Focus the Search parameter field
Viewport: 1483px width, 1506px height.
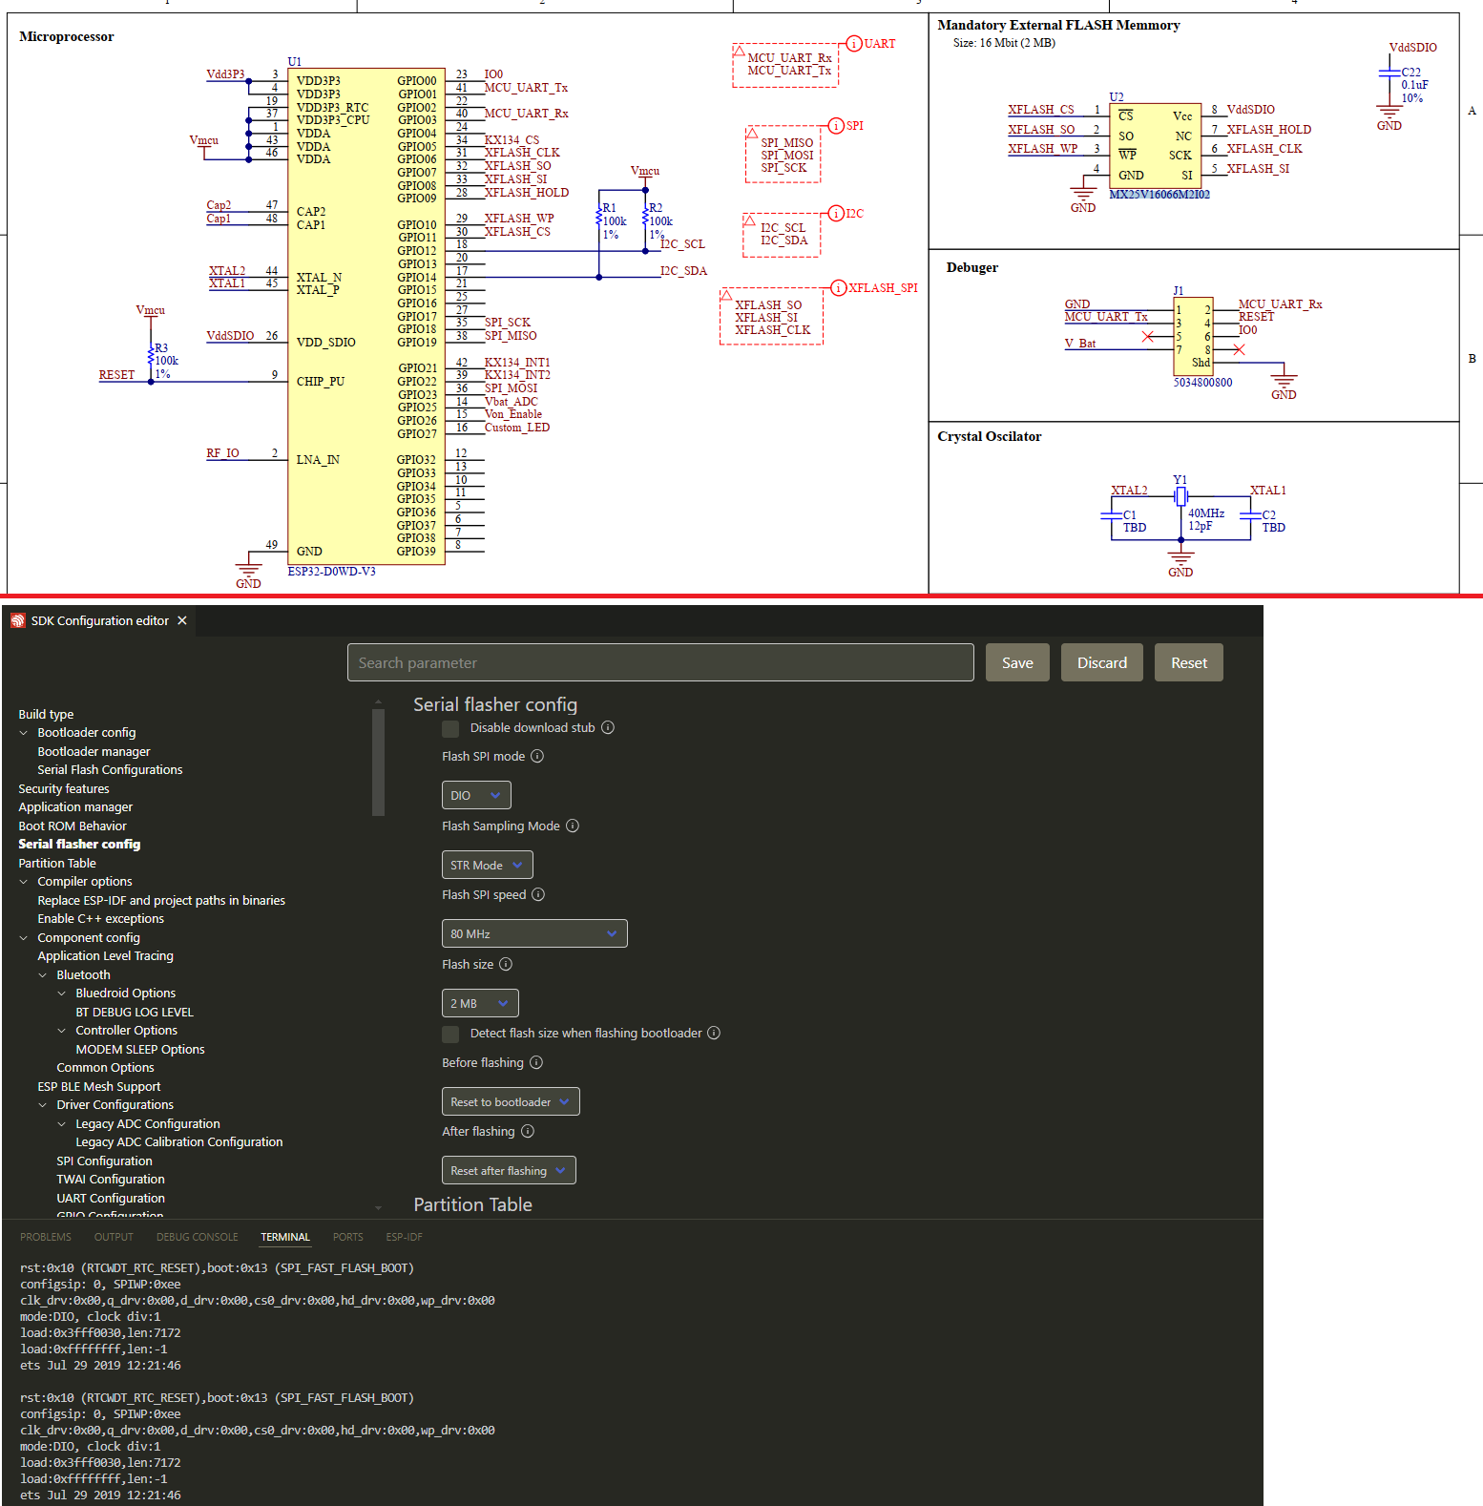[x=660, y=662]
